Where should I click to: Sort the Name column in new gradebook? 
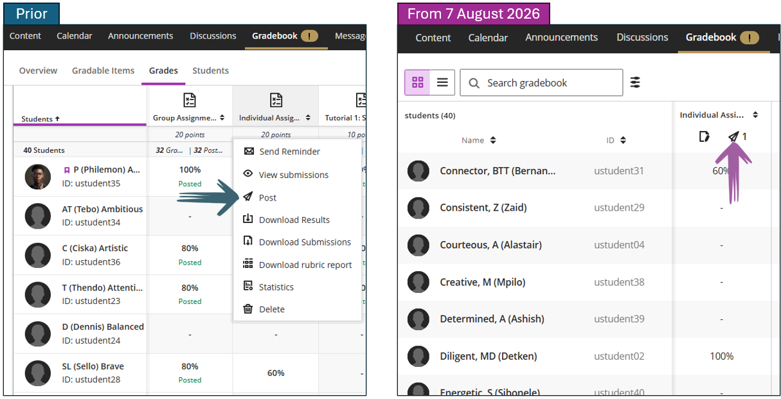479,140
